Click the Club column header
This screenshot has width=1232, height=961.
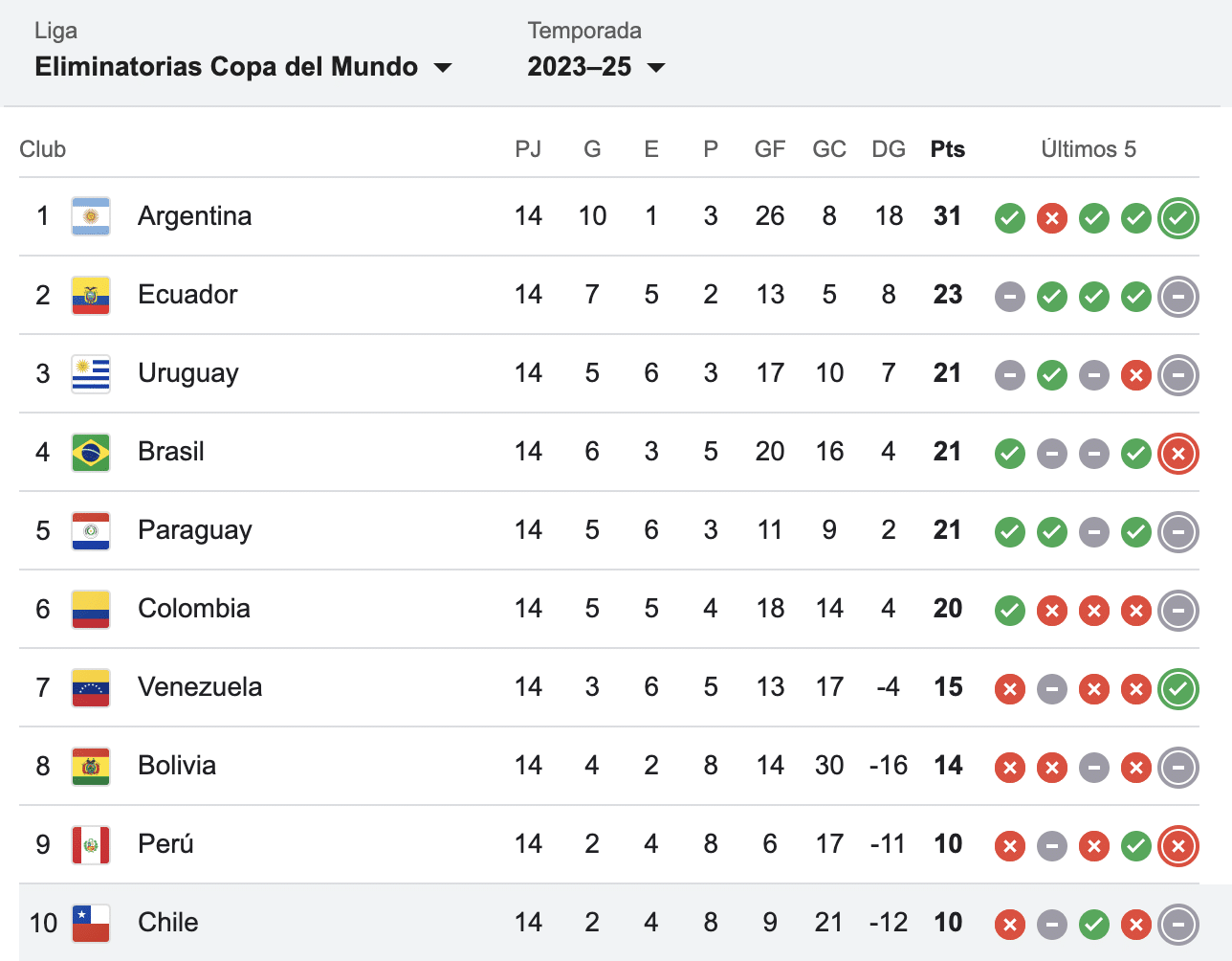pyautogui.click(x=42, y=148)
